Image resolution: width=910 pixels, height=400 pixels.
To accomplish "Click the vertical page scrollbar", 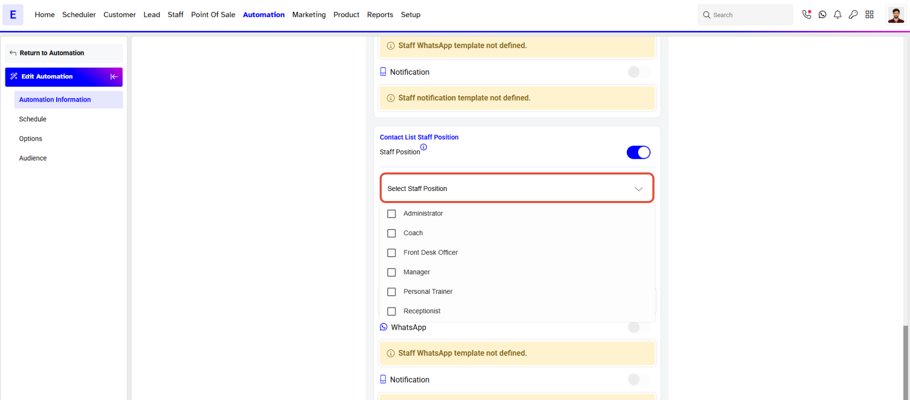I will click(905, 362).
